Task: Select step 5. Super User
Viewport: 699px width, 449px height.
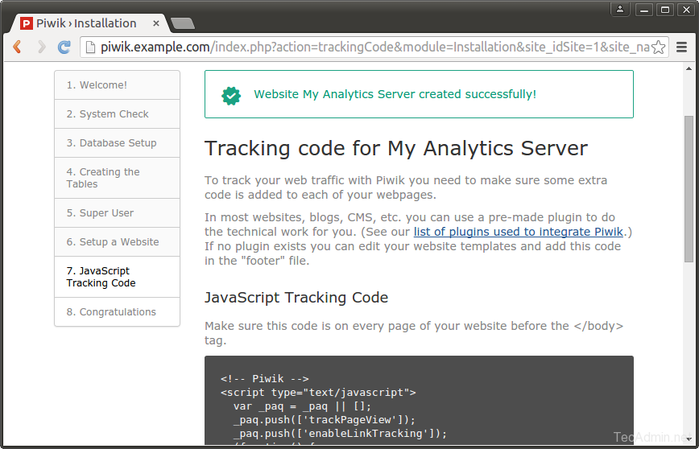Action: 100,213
